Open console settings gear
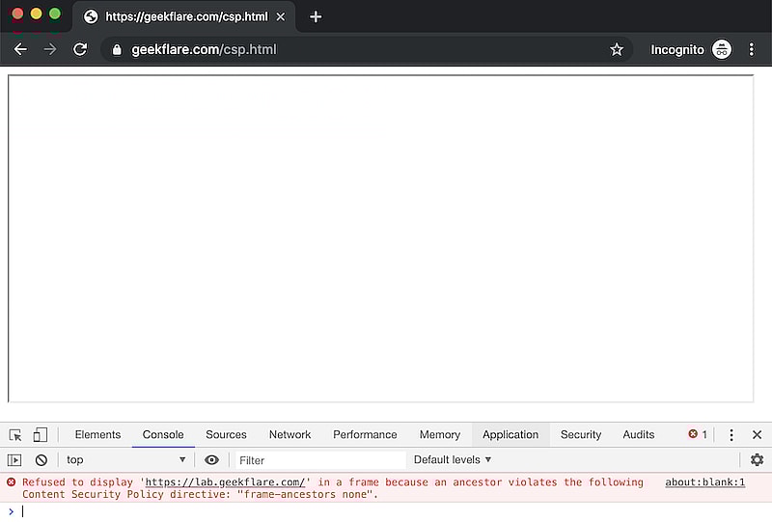The height and width of the screenshot is (522, 772). coord(757,460)
